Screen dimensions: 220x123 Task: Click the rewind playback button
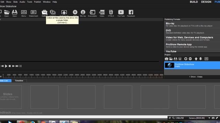[x=2, y=66]
